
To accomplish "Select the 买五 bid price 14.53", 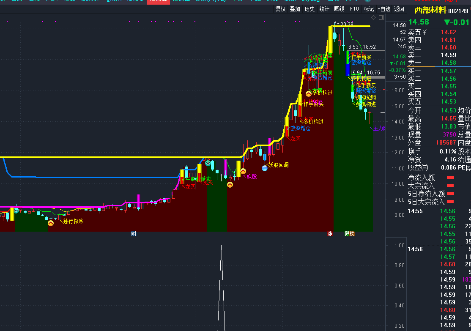I will 449,101.
